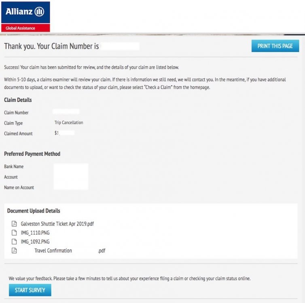Click the file icon beside IMG_1110.PNG
The width and height of the screenshot is (305, 303).
(14, 233)
